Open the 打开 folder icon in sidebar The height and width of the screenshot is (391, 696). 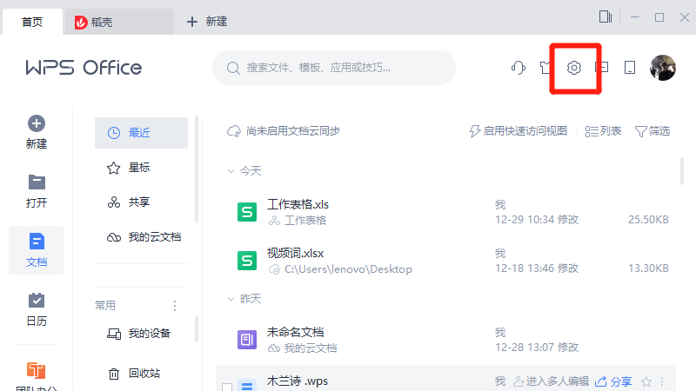[x=37, y=182]
